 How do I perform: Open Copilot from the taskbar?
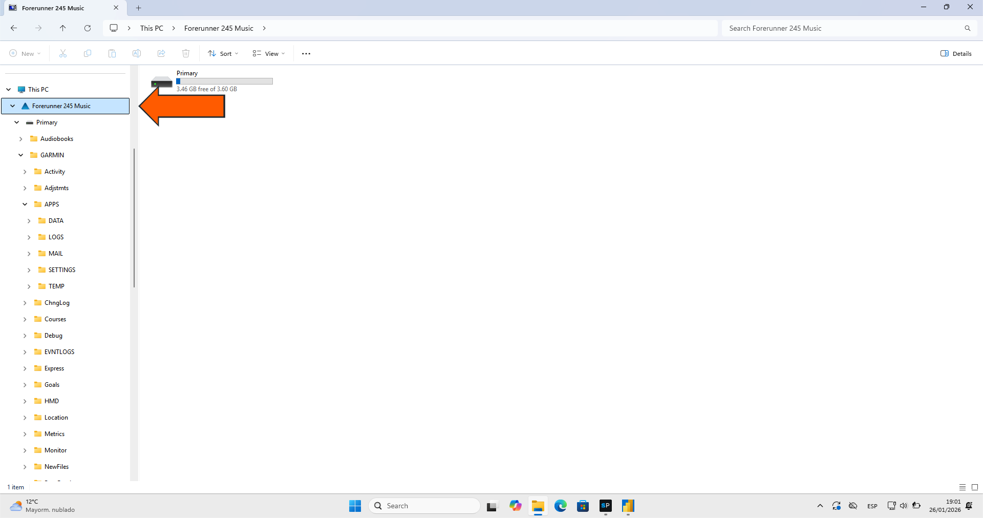pos(515,506)
